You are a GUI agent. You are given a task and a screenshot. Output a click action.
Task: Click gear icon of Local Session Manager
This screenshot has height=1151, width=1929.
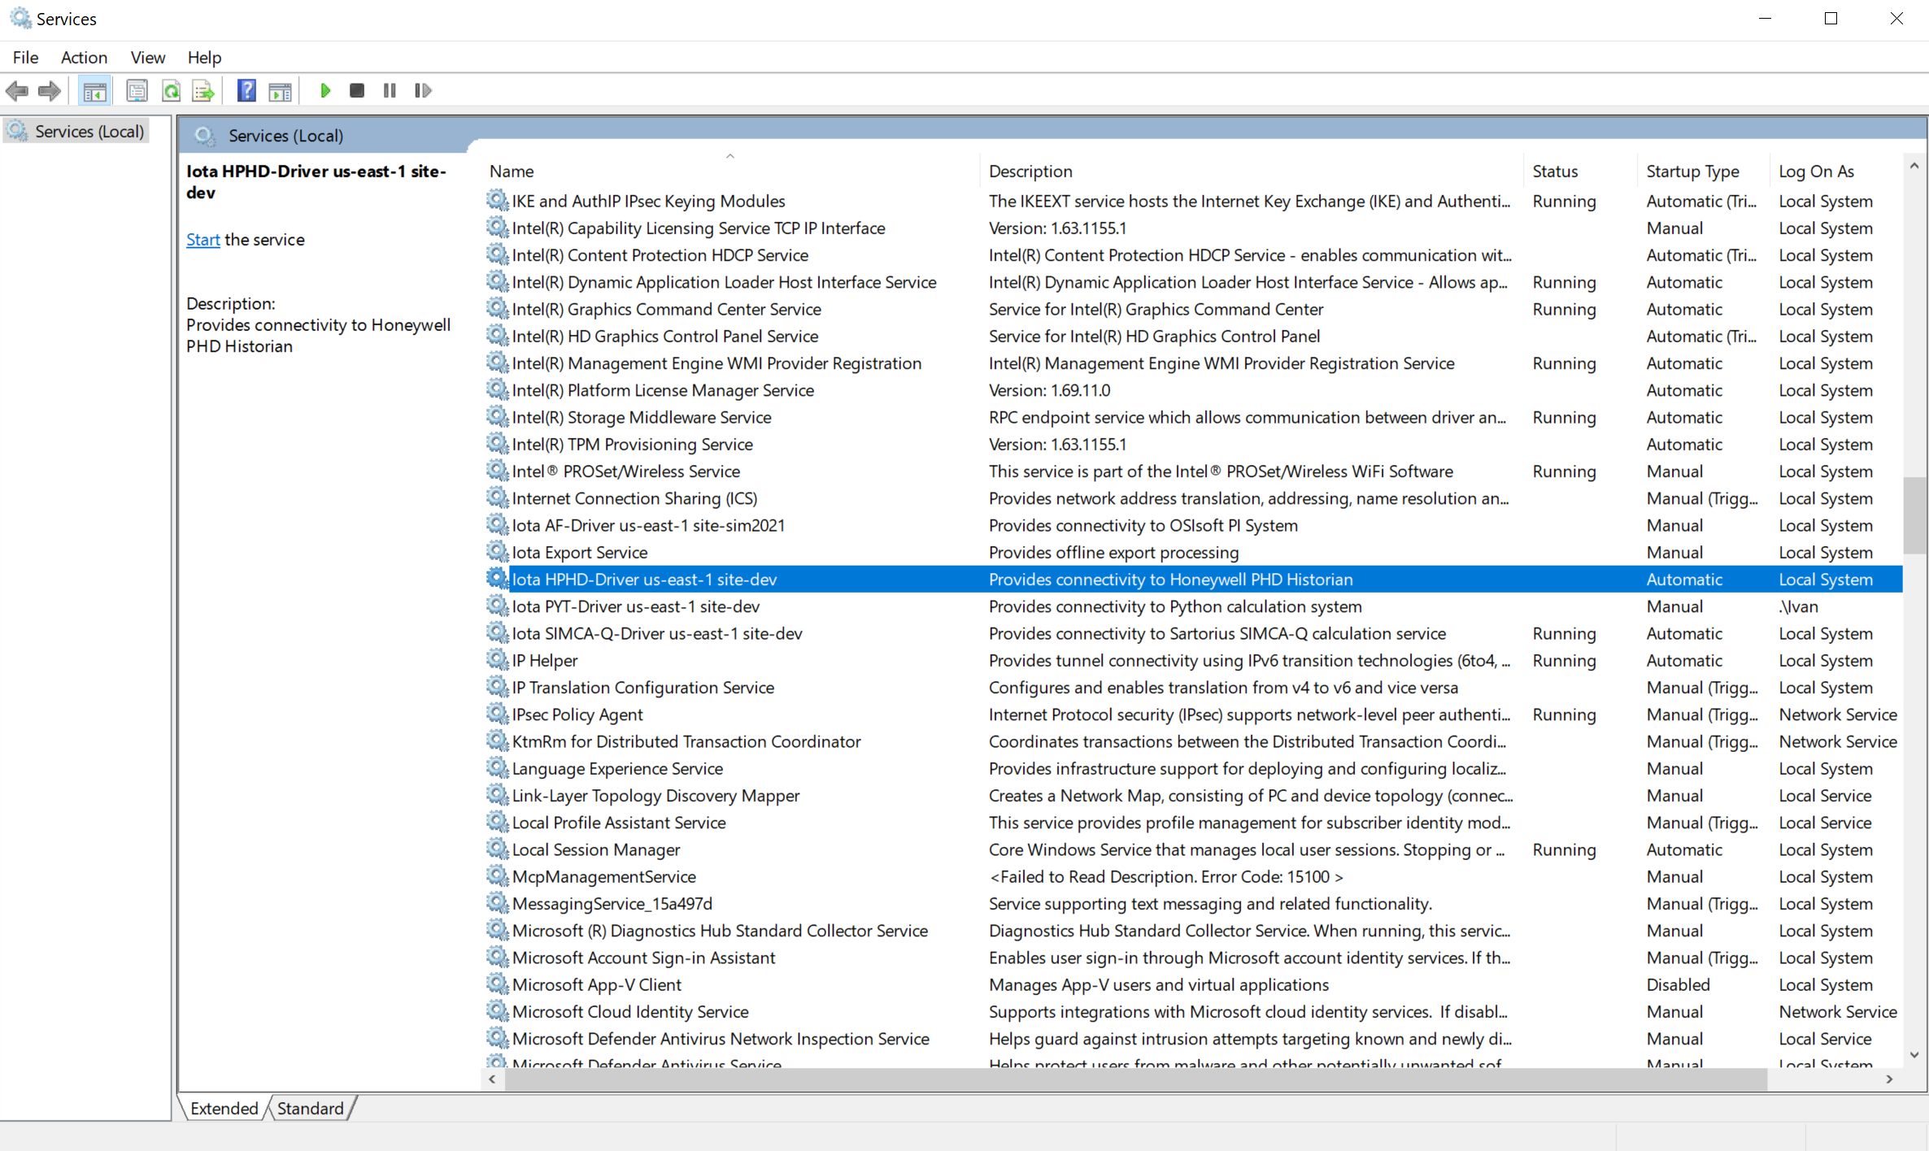(x=497, y=849)
